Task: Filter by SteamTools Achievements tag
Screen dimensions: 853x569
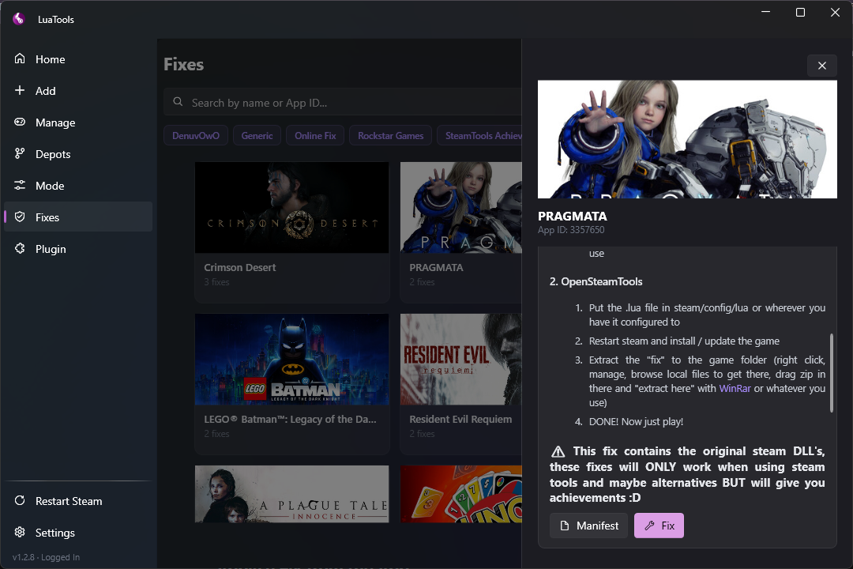Action: coord(480,136)
